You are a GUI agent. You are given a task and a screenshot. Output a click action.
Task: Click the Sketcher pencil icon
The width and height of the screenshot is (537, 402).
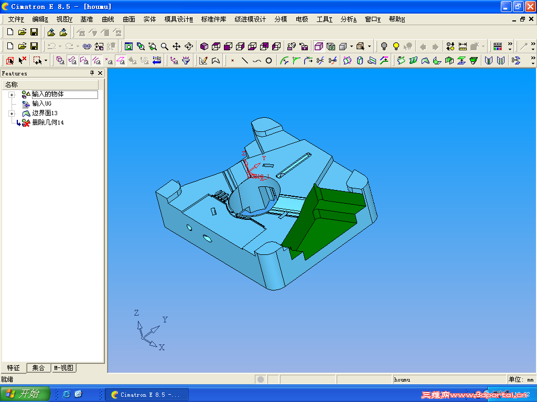pyautogui.click(x=203, y=61)
